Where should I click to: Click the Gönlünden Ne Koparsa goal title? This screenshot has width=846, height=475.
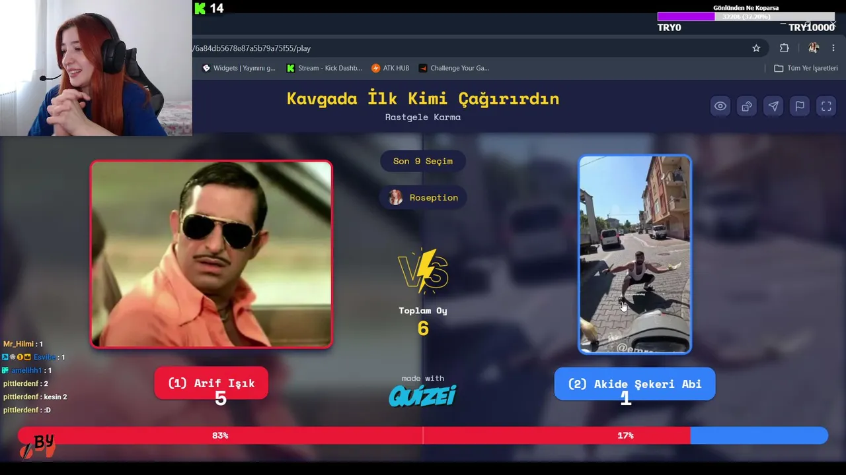[746, 8]
